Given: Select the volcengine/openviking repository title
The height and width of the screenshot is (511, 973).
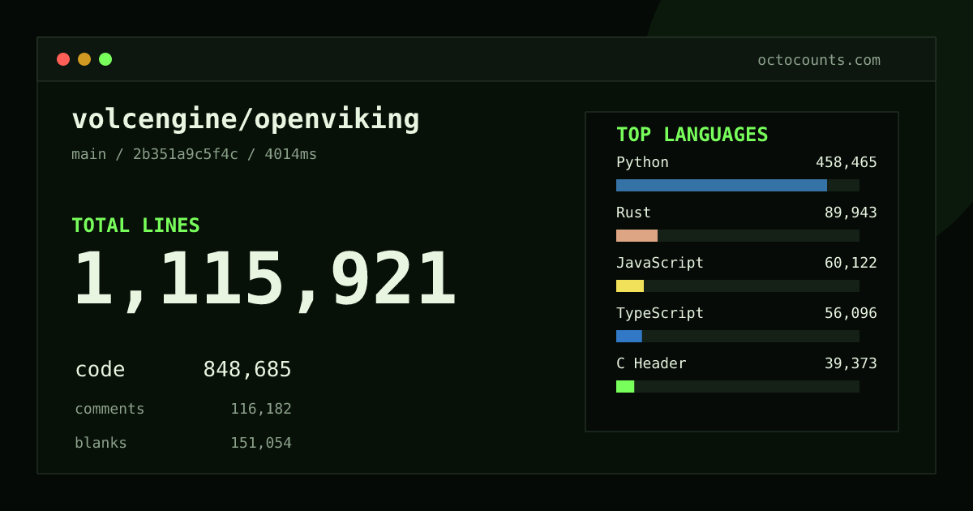Looking at the screenshot, I should click(246, 119).
